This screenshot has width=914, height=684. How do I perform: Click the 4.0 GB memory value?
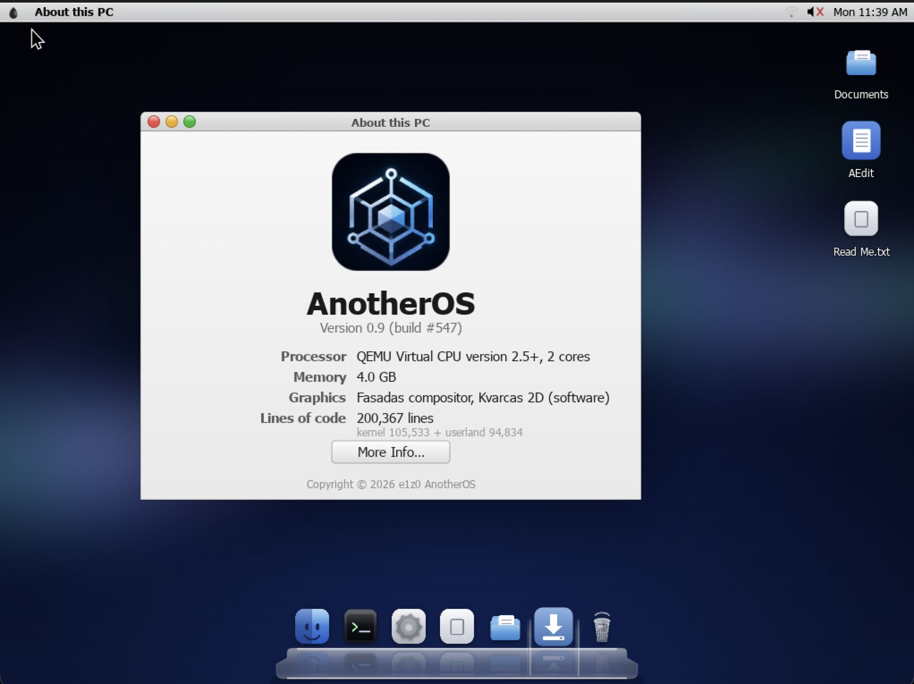click(x=376, y=377)
